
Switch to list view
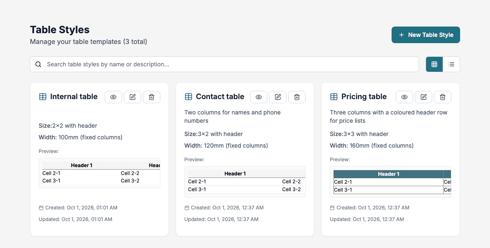(x=451, y=64)
